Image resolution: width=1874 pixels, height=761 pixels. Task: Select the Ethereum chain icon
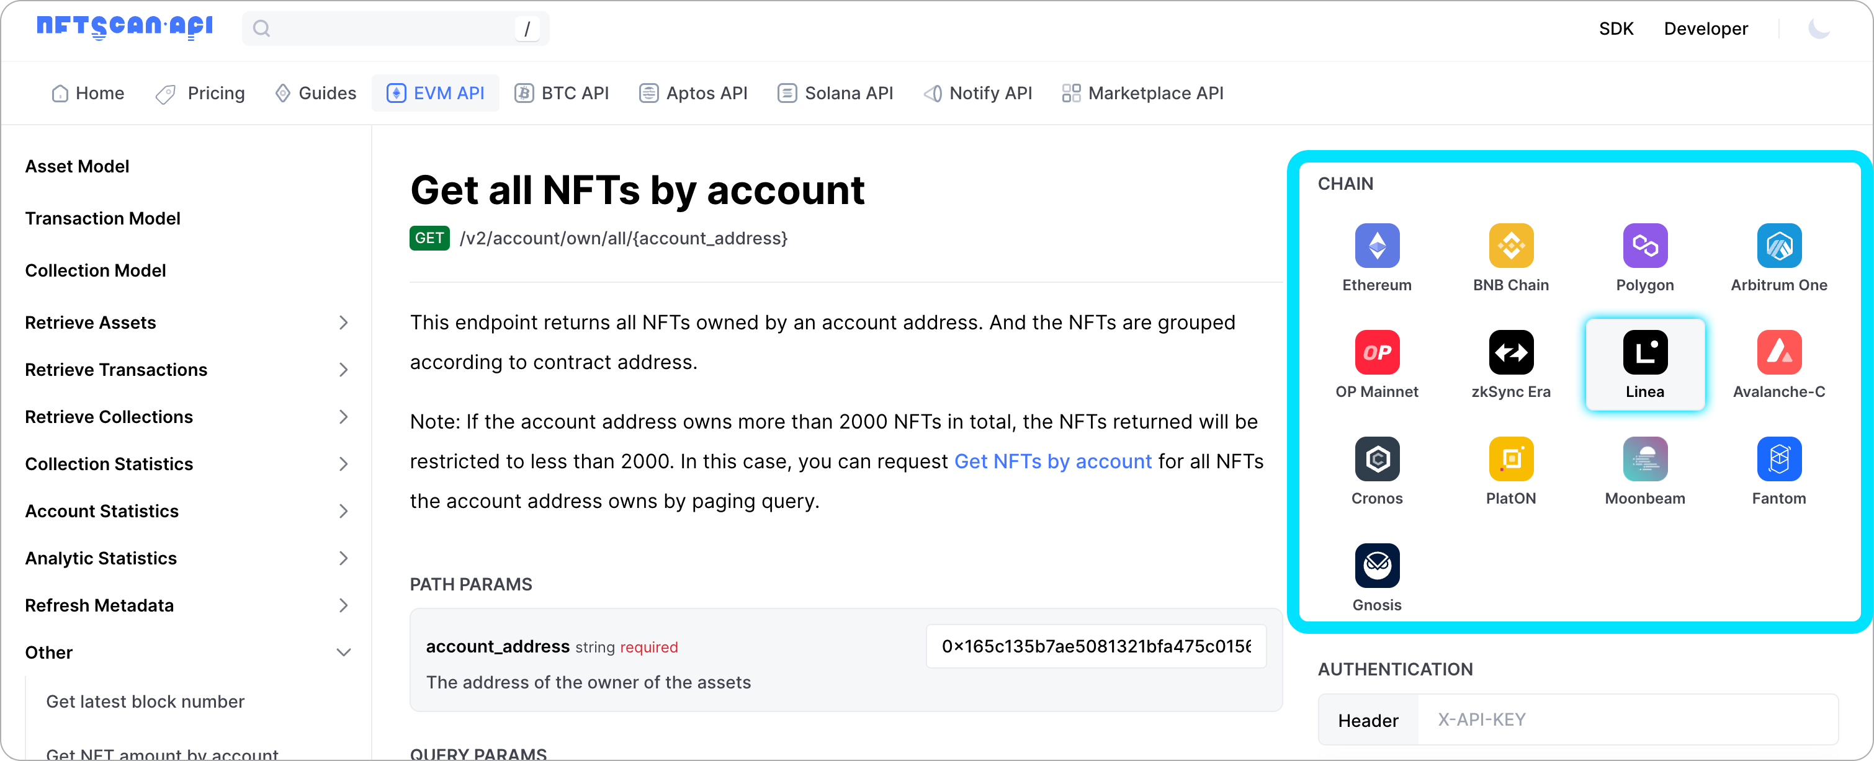[1376, 246]
